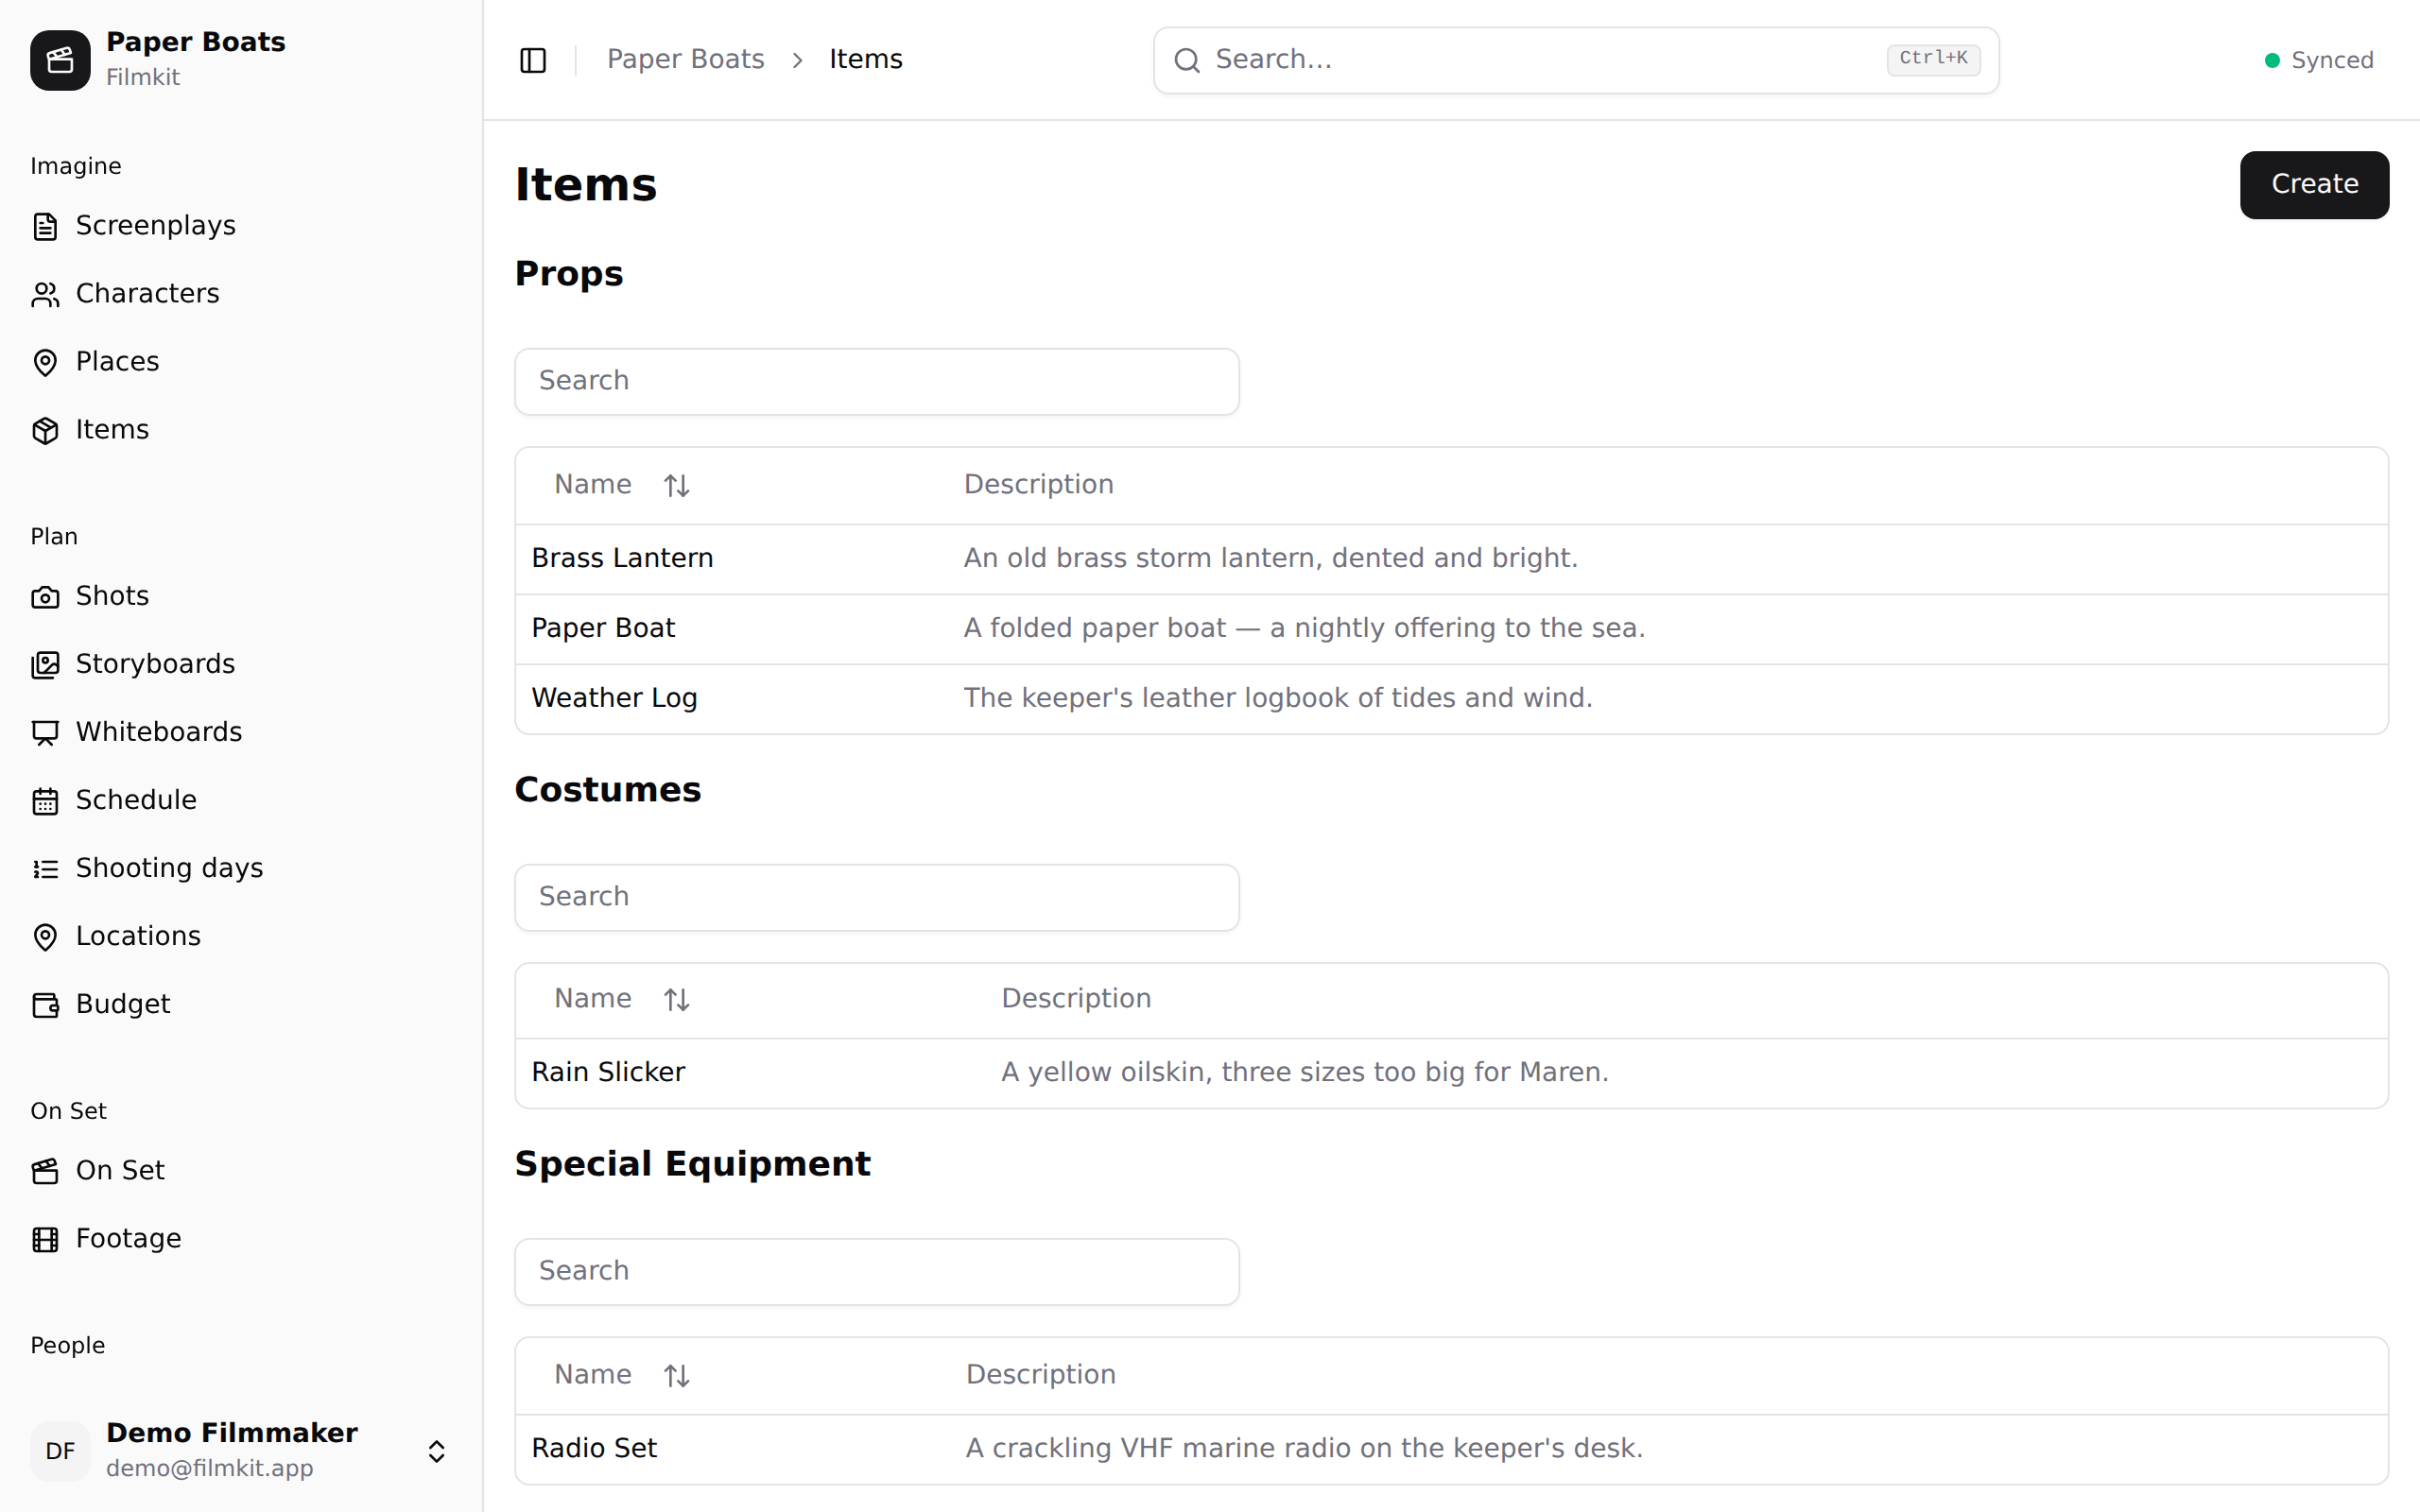Open the Brass Lantern row
Image resolution: width=2420 pixels, height=1512 pixels.
[x=1451, y=559]
